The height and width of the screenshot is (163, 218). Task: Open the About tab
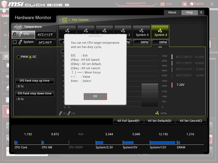172,12
